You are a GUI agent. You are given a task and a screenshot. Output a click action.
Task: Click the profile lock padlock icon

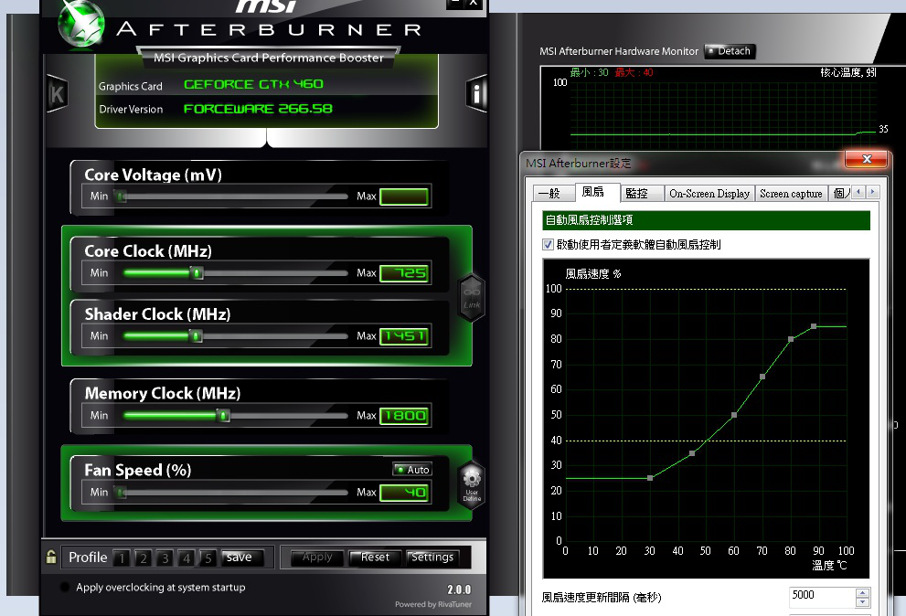click(51, 557)
